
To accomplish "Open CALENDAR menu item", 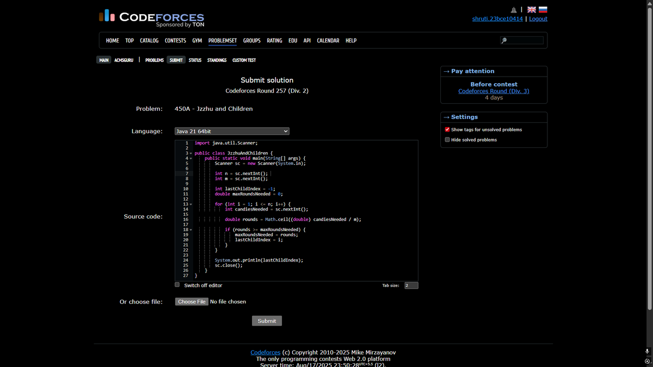I will point(328,41).
